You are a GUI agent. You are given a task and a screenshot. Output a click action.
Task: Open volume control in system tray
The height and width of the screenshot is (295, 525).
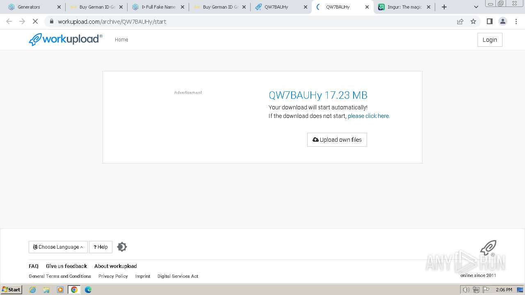(466, 290)
